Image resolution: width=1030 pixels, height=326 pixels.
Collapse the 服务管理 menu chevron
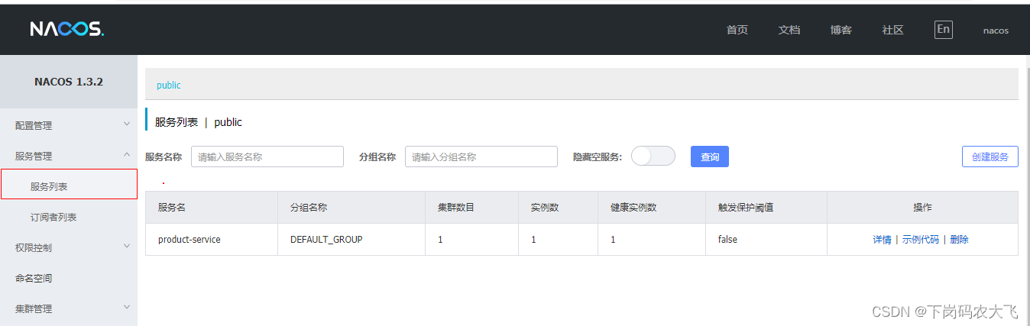(127, 155)
